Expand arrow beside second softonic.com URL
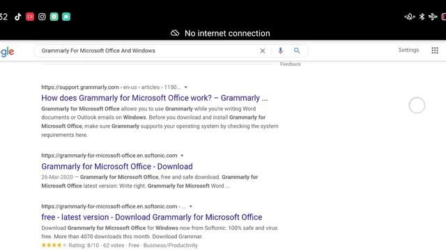Viewport: 446px width, 250px height. (x=191, y=207)
